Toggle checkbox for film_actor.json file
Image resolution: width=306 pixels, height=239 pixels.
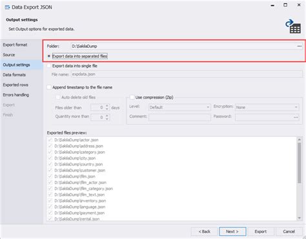50,182
